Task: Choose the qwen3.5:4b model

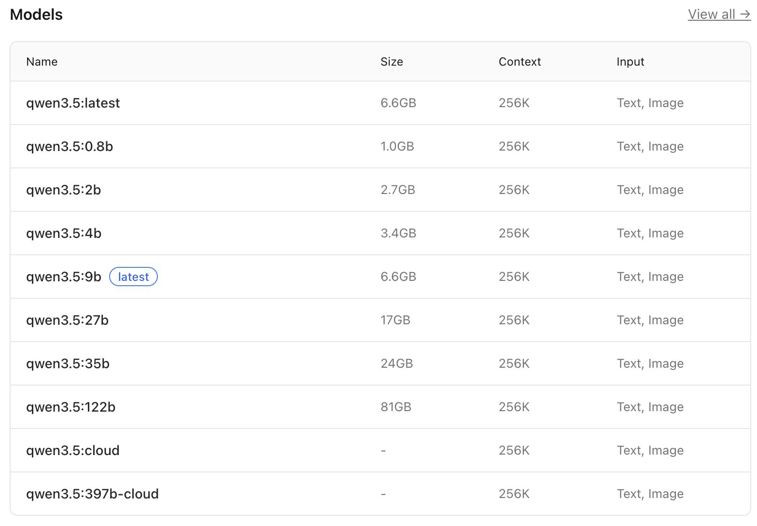Action: coord(64,234)
